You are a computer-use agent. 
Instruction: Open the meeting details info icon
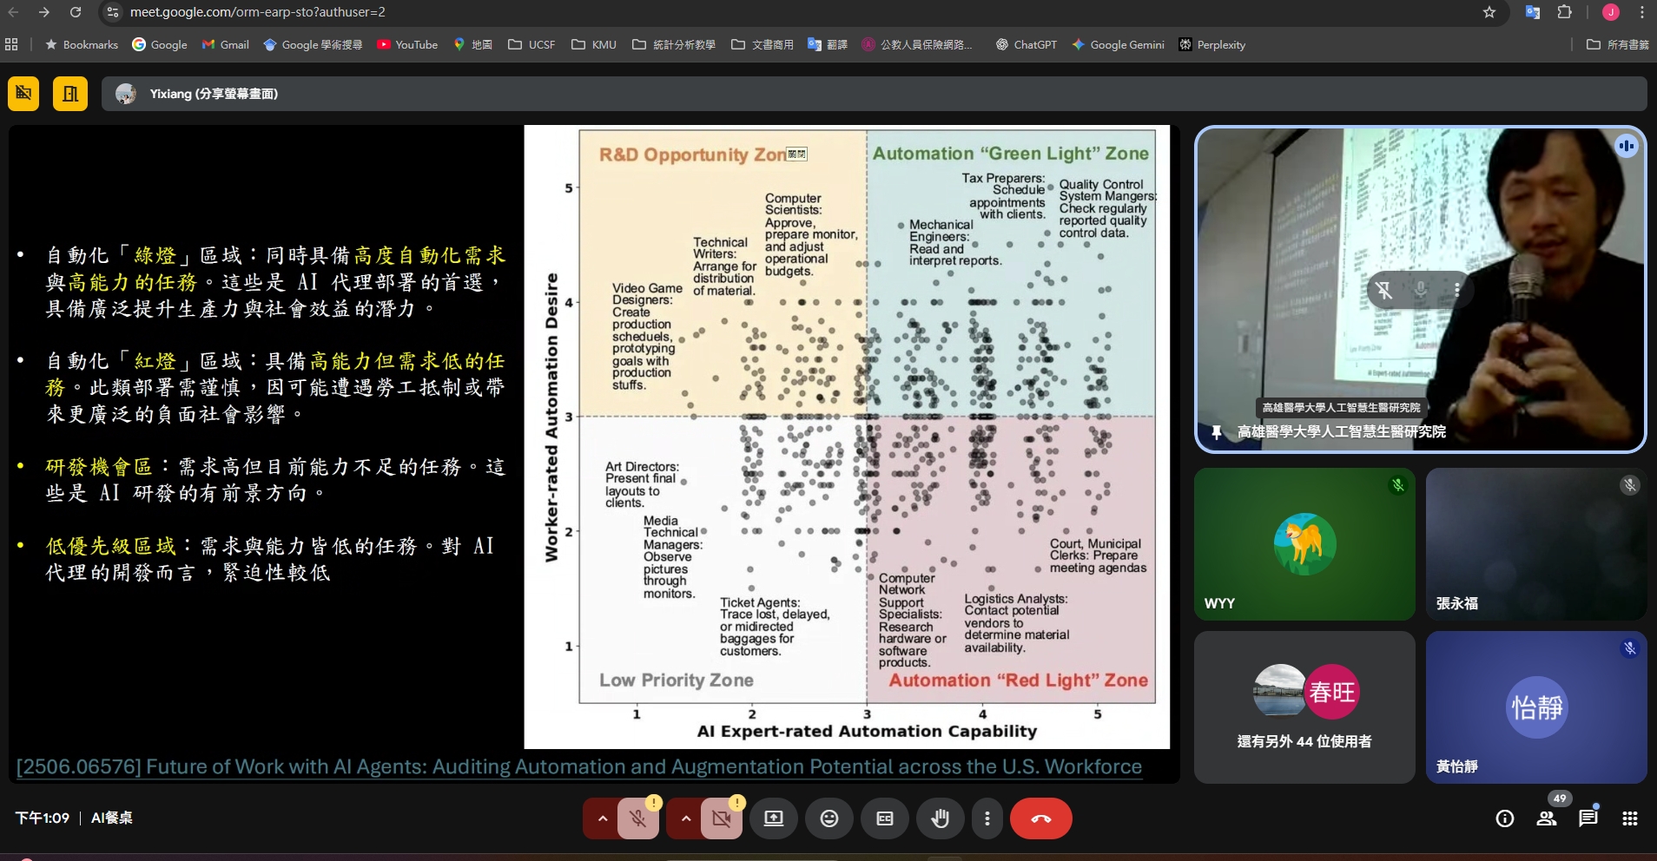point(1504,818)
